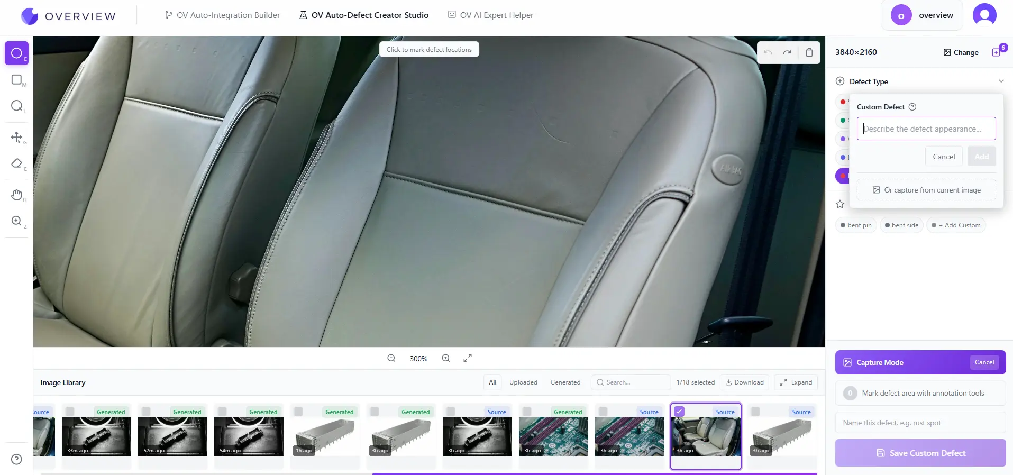Uncheck the selected car seat thumbnail checkbox
This screenshot has height=475, width=1013.
(x=680, y=412)
